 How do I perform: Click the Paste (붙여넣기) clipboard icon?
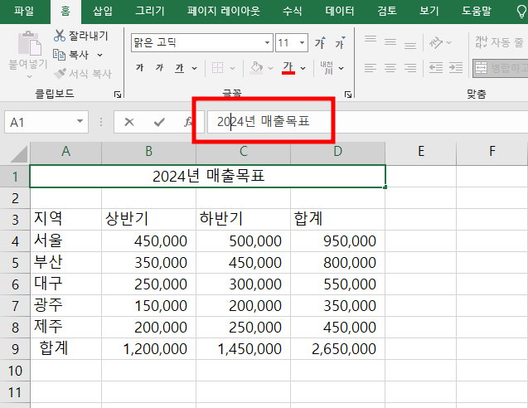pos(30,43)
